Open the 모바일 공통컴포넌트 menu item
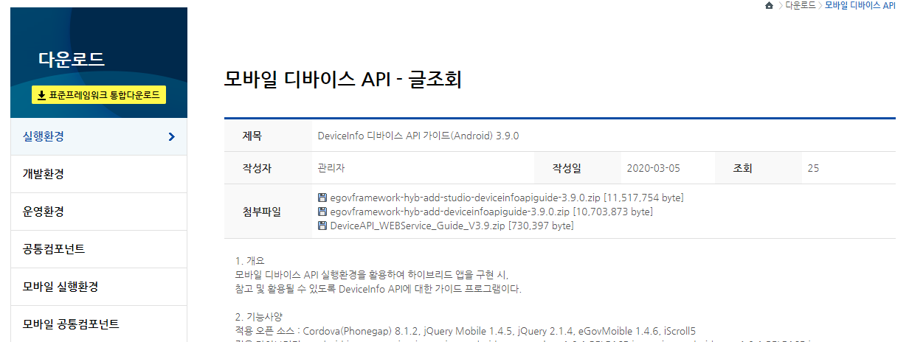The height and width of the screenshot is (342, 909). tap(71, 324)
